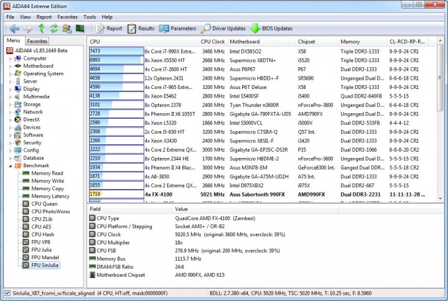Image resolution: width=448 pixels, height=301 pixels.
Task: Select the CPU Queen benchmark
Action: pyautogui.click(x=40, y=204)
